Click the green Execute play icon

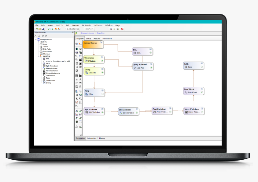114,29
